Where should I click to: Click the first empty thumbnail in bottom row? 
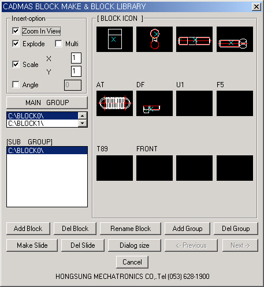114,168
